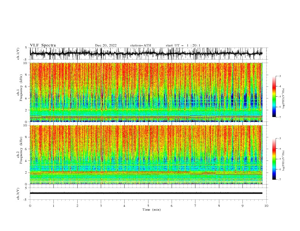Select the date text "Dec. 20, 2022"

[x=106, y=45]
